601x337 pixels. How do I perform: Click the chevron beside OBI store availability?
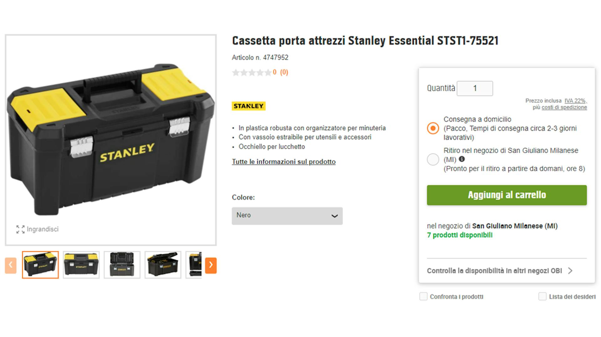(570, 271)
